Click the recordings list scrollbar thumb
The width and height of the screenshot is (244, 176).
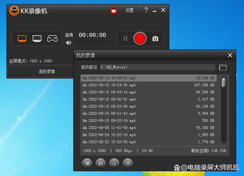(224, 82)
